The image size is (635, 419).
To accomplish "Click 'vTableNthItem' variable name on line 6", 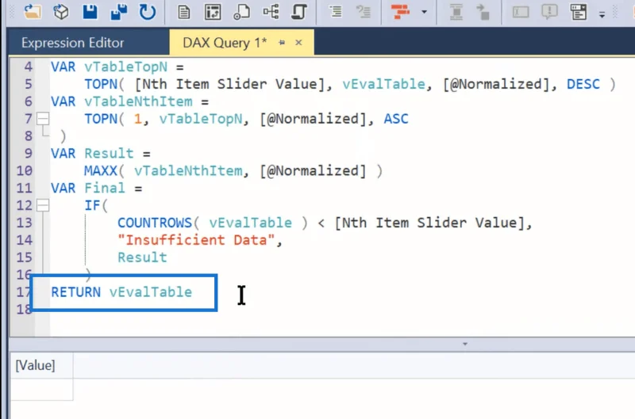I will coord(138,101).
